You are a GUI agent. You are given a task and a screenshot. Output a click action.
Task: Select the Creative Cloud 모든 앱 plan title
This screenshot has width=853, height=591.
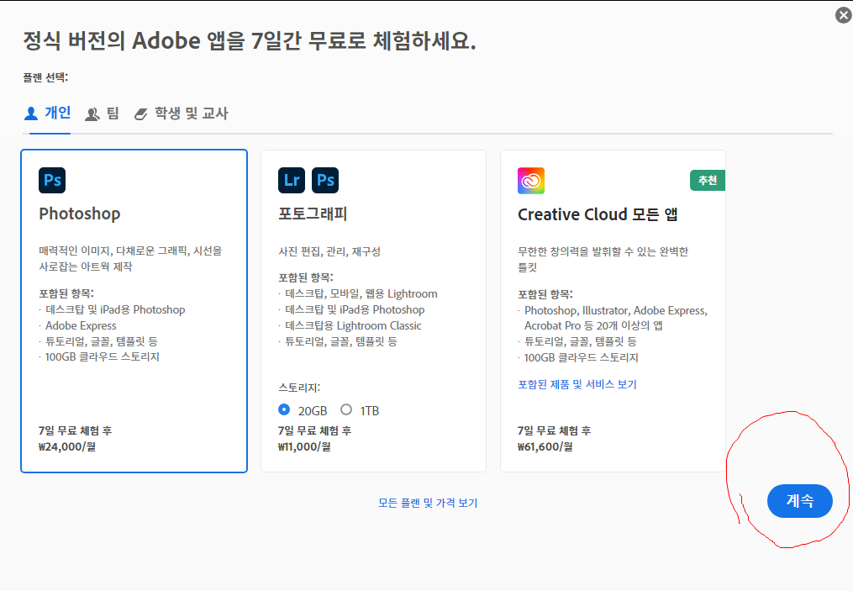click(x=598, y=214)
